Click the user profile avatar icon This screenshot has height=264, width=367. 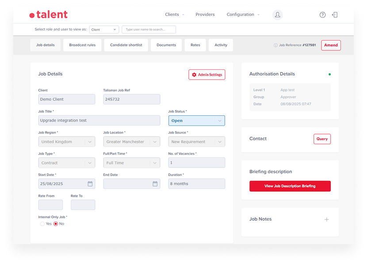[277, 15]
